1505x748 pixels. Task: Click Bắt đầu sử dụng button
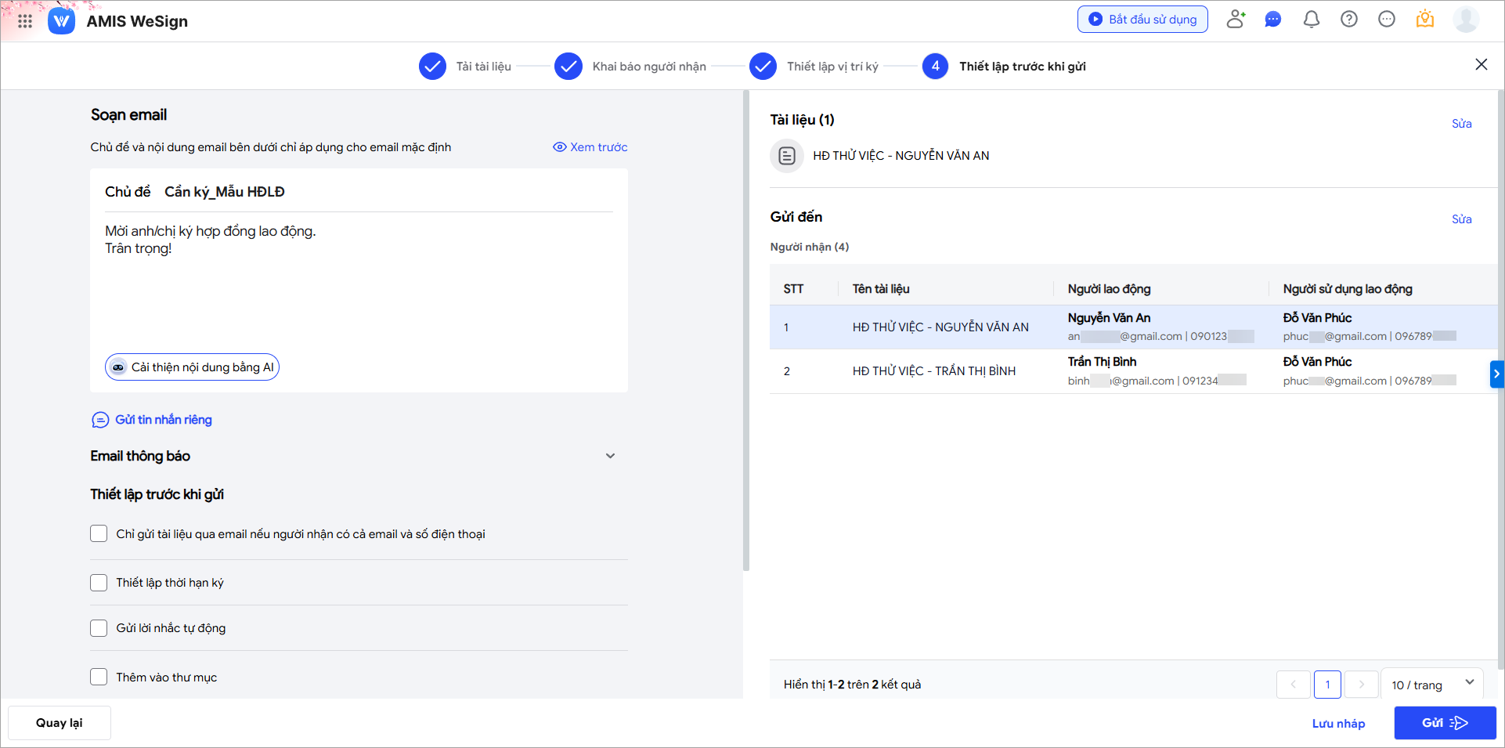click(1142, 20)
